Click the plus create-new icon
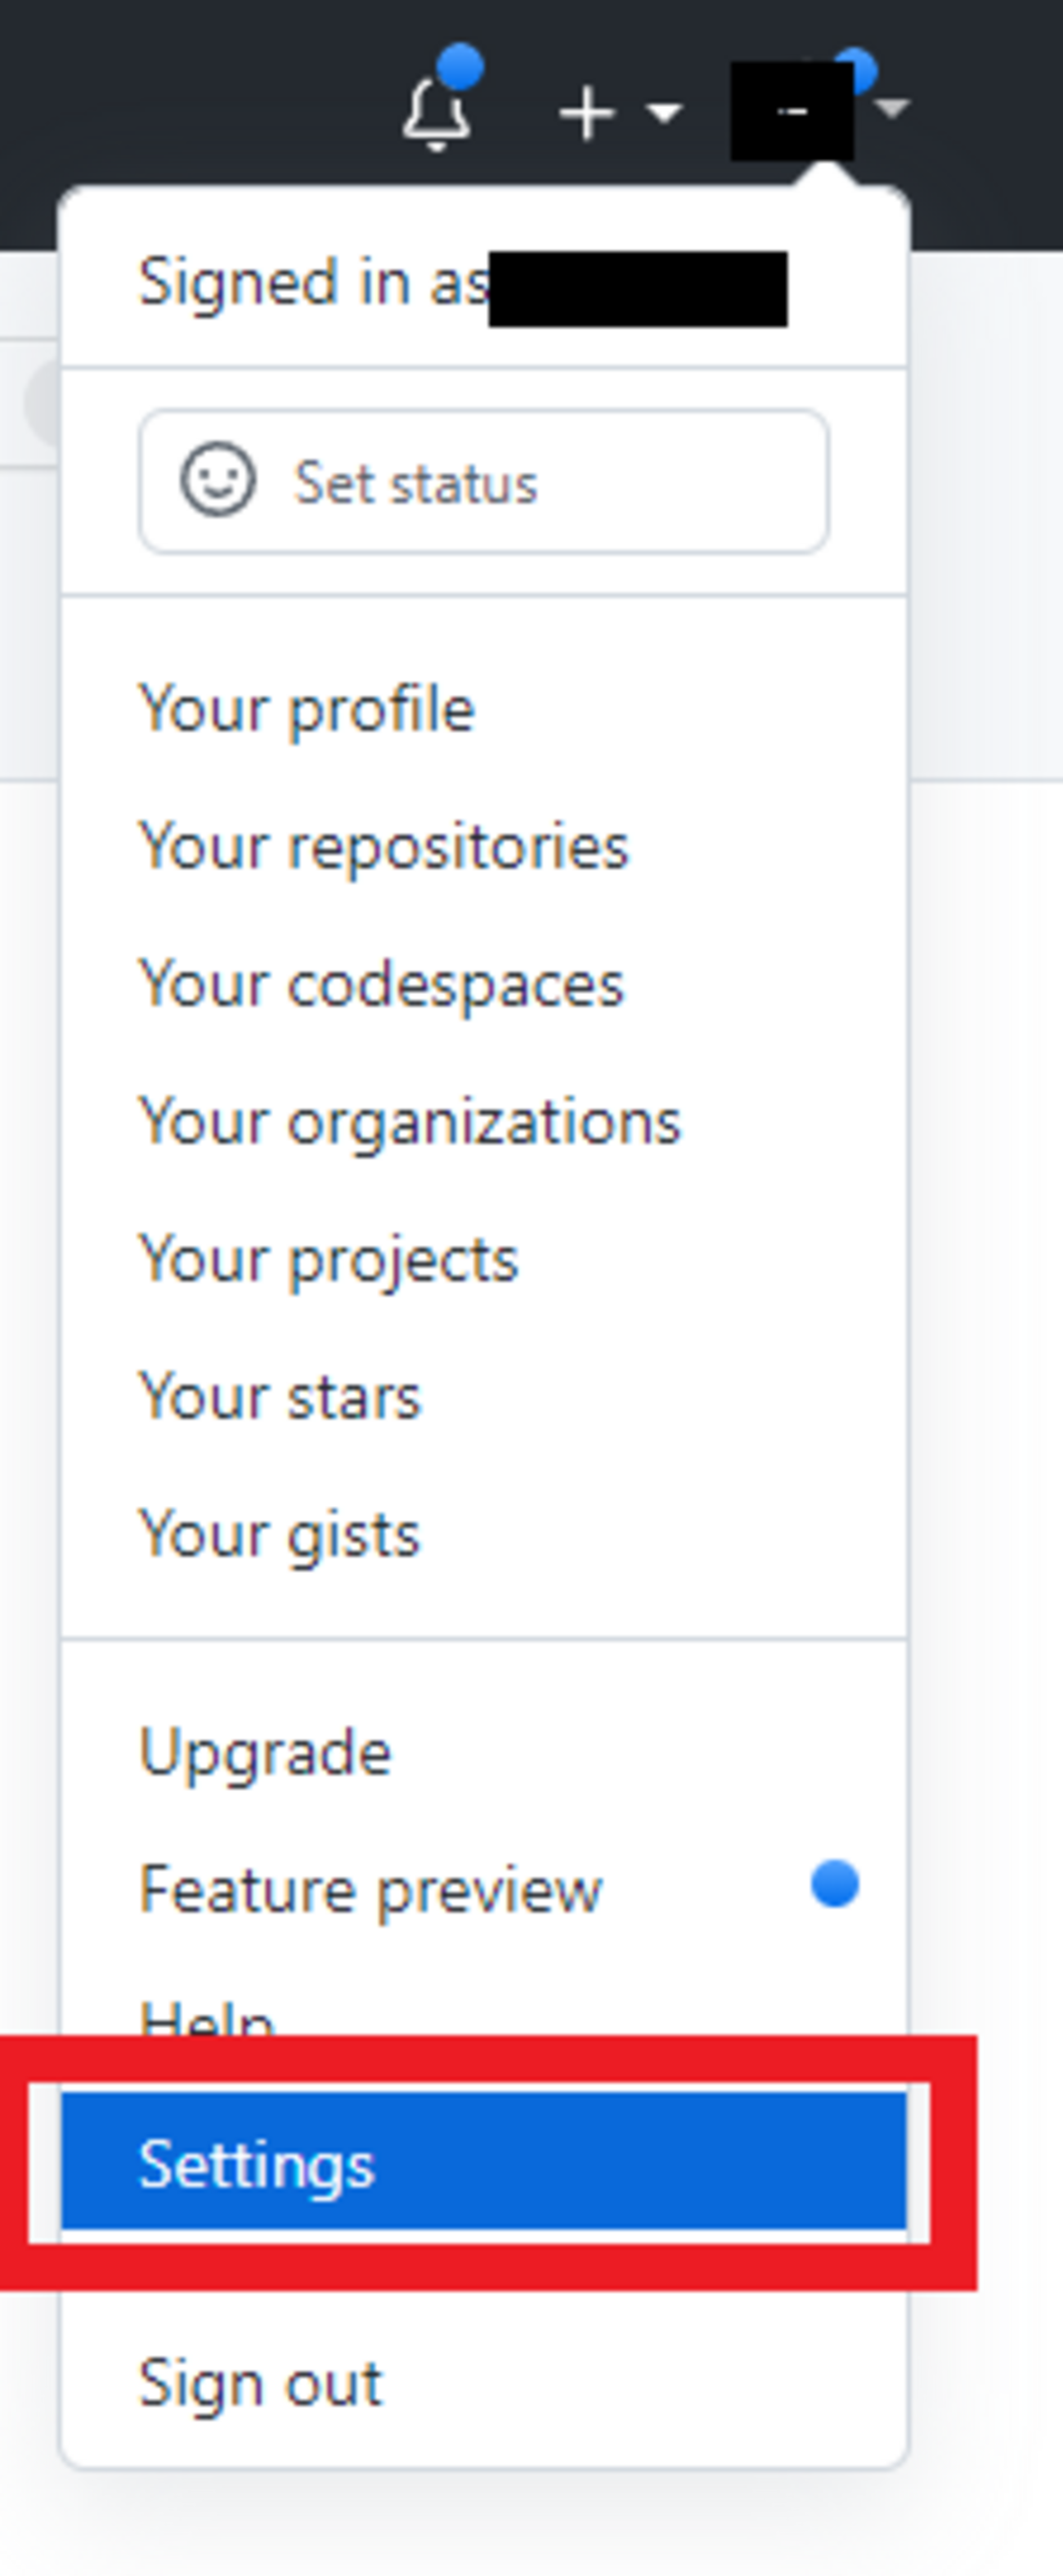The height and width of the screenshot is (2576, 1063). pos(586,113)
